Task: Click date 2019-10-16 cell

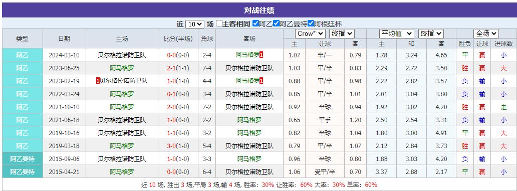Action: tap(64, 133)
